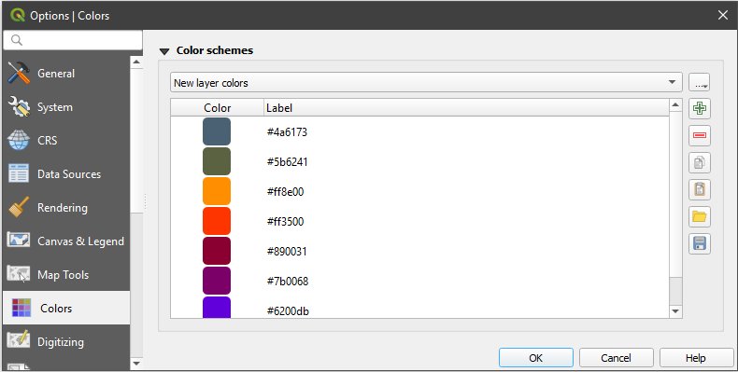Click the sidebar scroll up arrow
738x372 pixels.
click(136, 62)
